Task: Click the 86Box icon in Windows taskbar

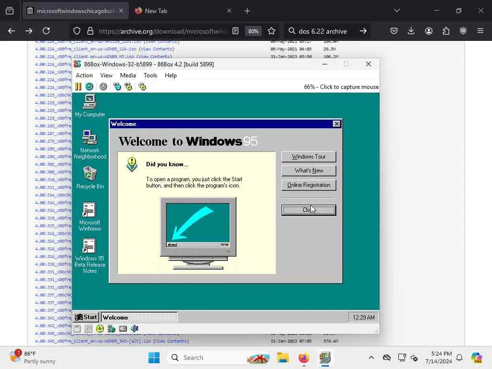Action: (325, 357)
